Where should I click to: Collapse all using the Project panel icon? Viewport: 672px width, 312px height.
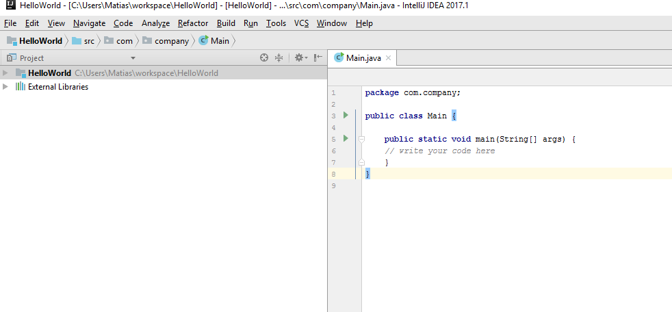(279, 58)
